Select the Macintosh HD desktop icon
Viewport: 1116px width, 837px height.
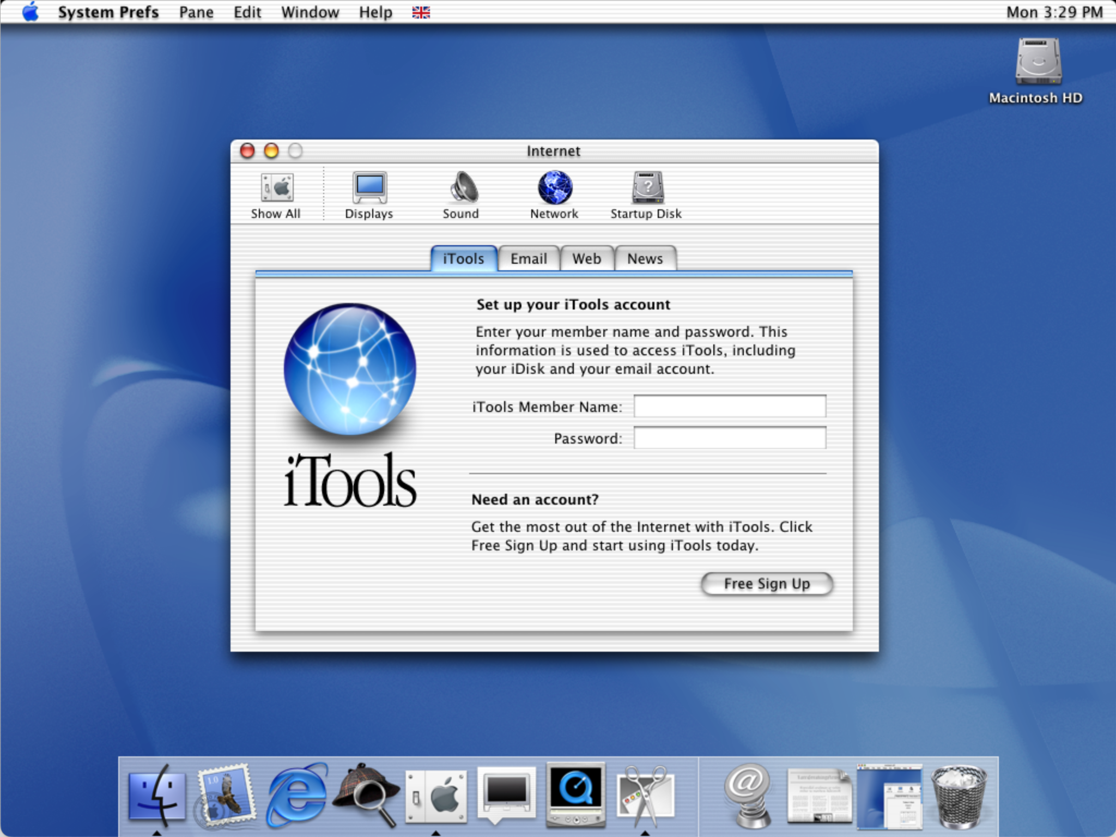(x=1036, y=71)
